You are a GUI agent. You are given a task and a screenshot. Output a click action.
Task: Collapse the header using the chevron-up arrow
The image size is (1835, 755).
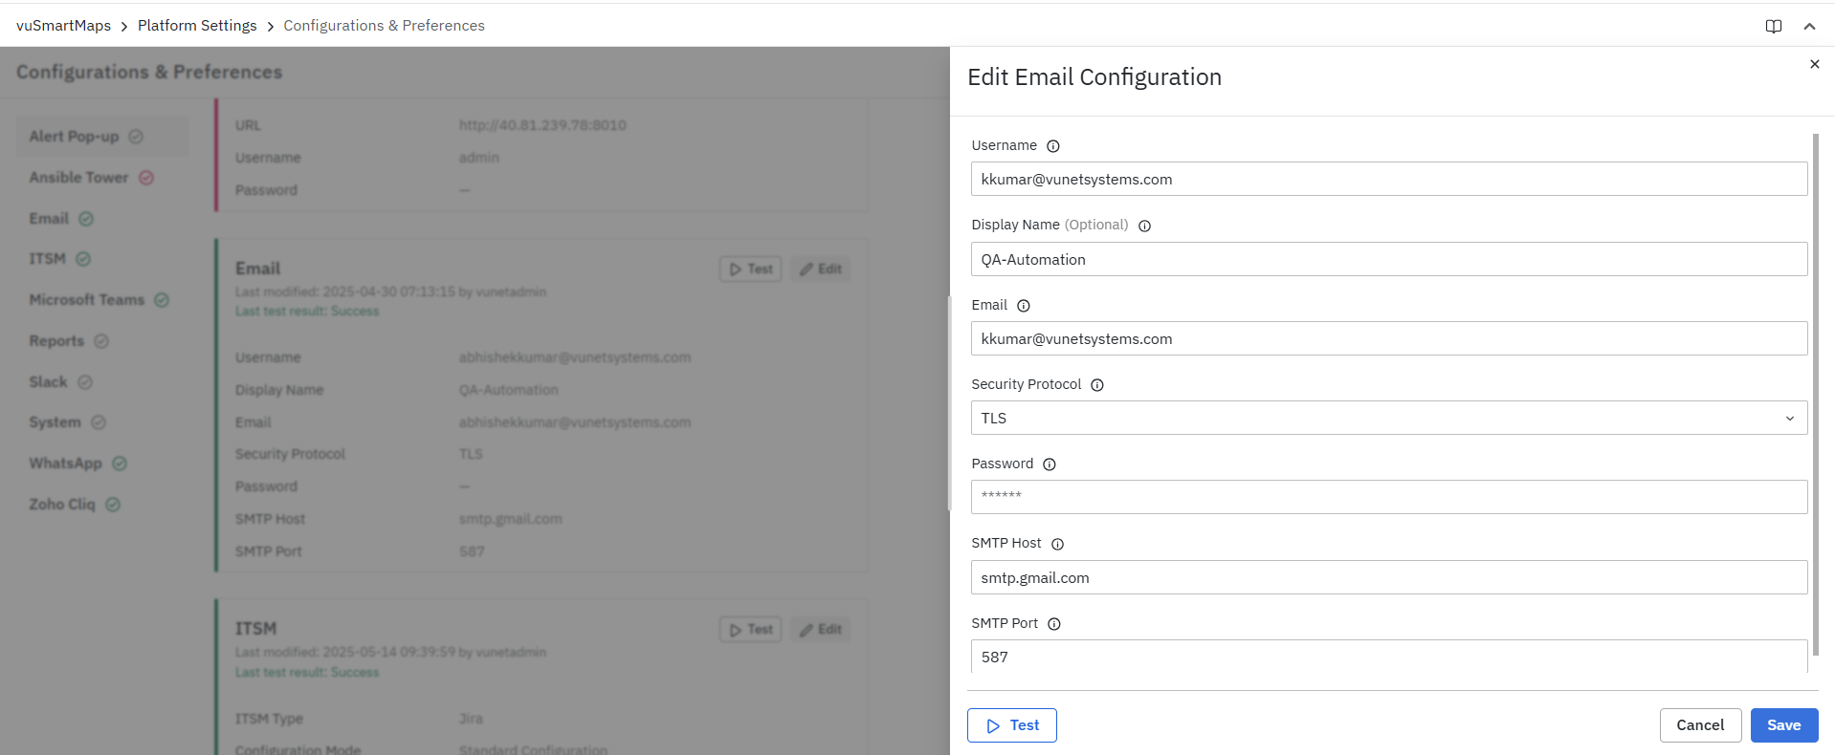1809,27
